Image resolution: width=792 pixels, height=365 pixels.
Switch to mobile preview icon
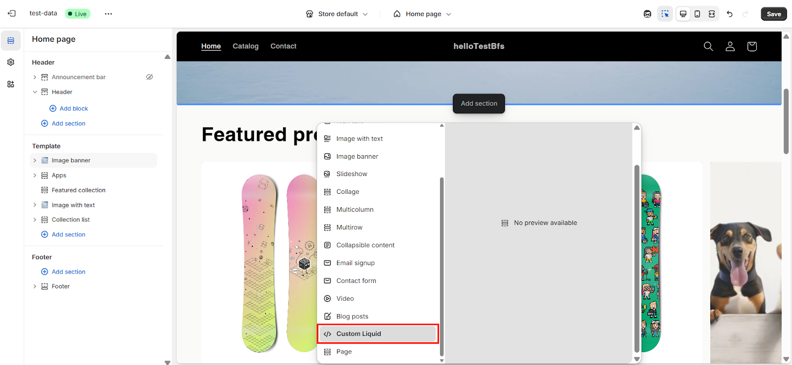tap(697, 14)
